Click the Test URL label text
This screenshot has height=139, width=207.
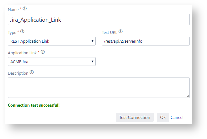109,32
